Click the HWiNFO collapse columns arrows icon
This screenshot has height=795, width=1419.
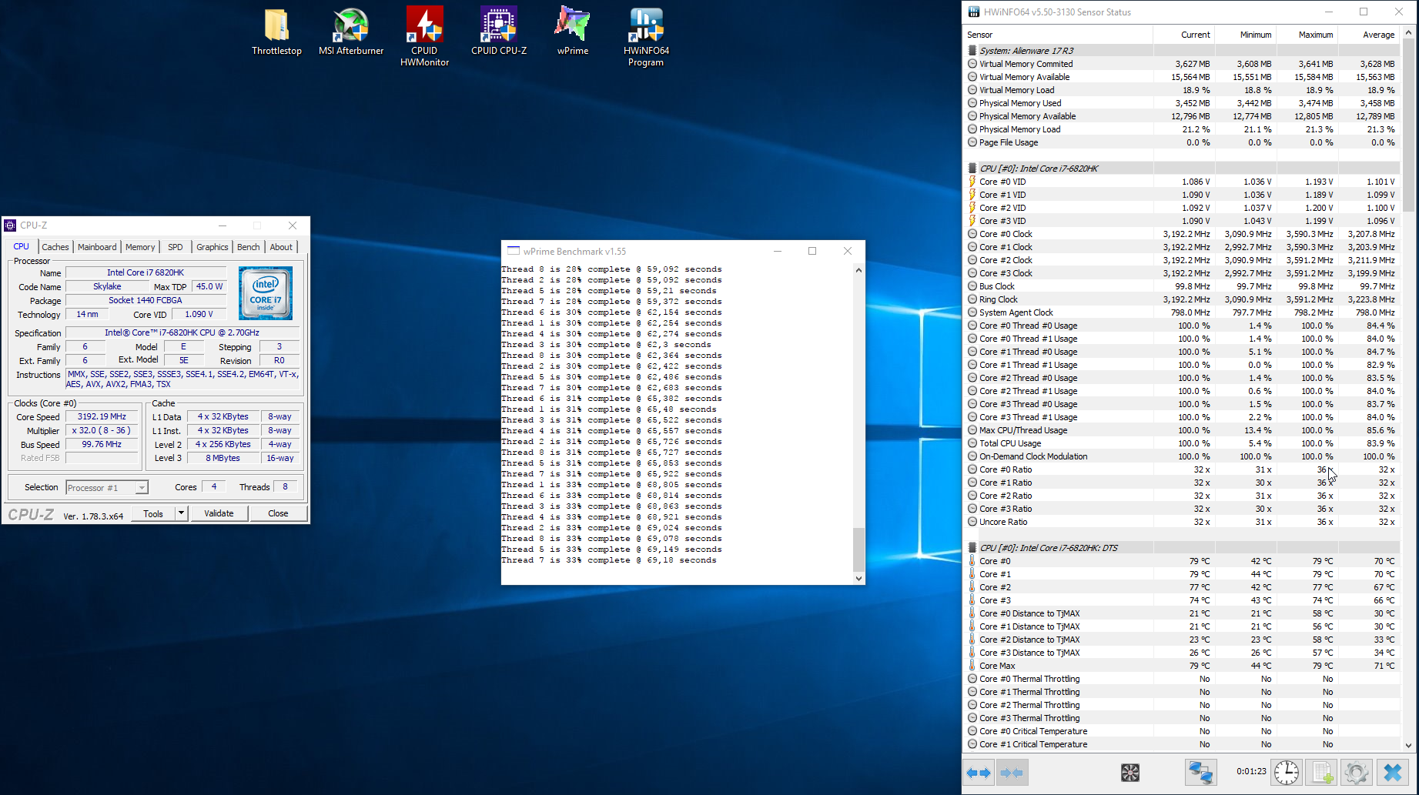pyautogui.click(x=1012, y=773)
